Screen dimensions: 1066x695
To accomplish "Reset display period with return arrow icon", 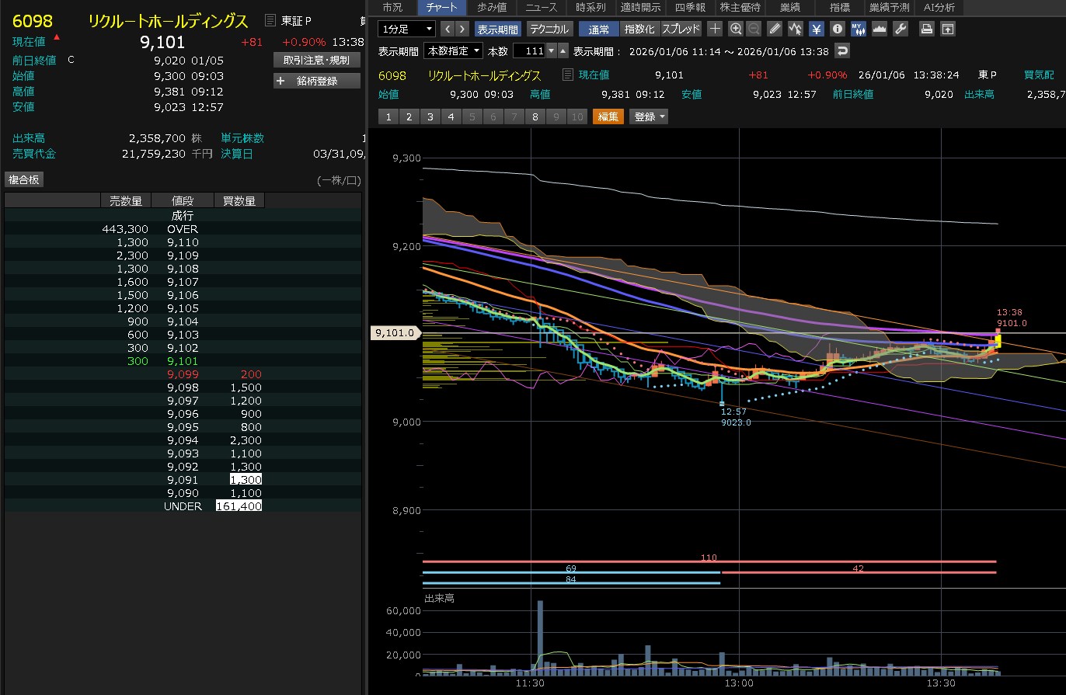I will click(x=842, y=50).
